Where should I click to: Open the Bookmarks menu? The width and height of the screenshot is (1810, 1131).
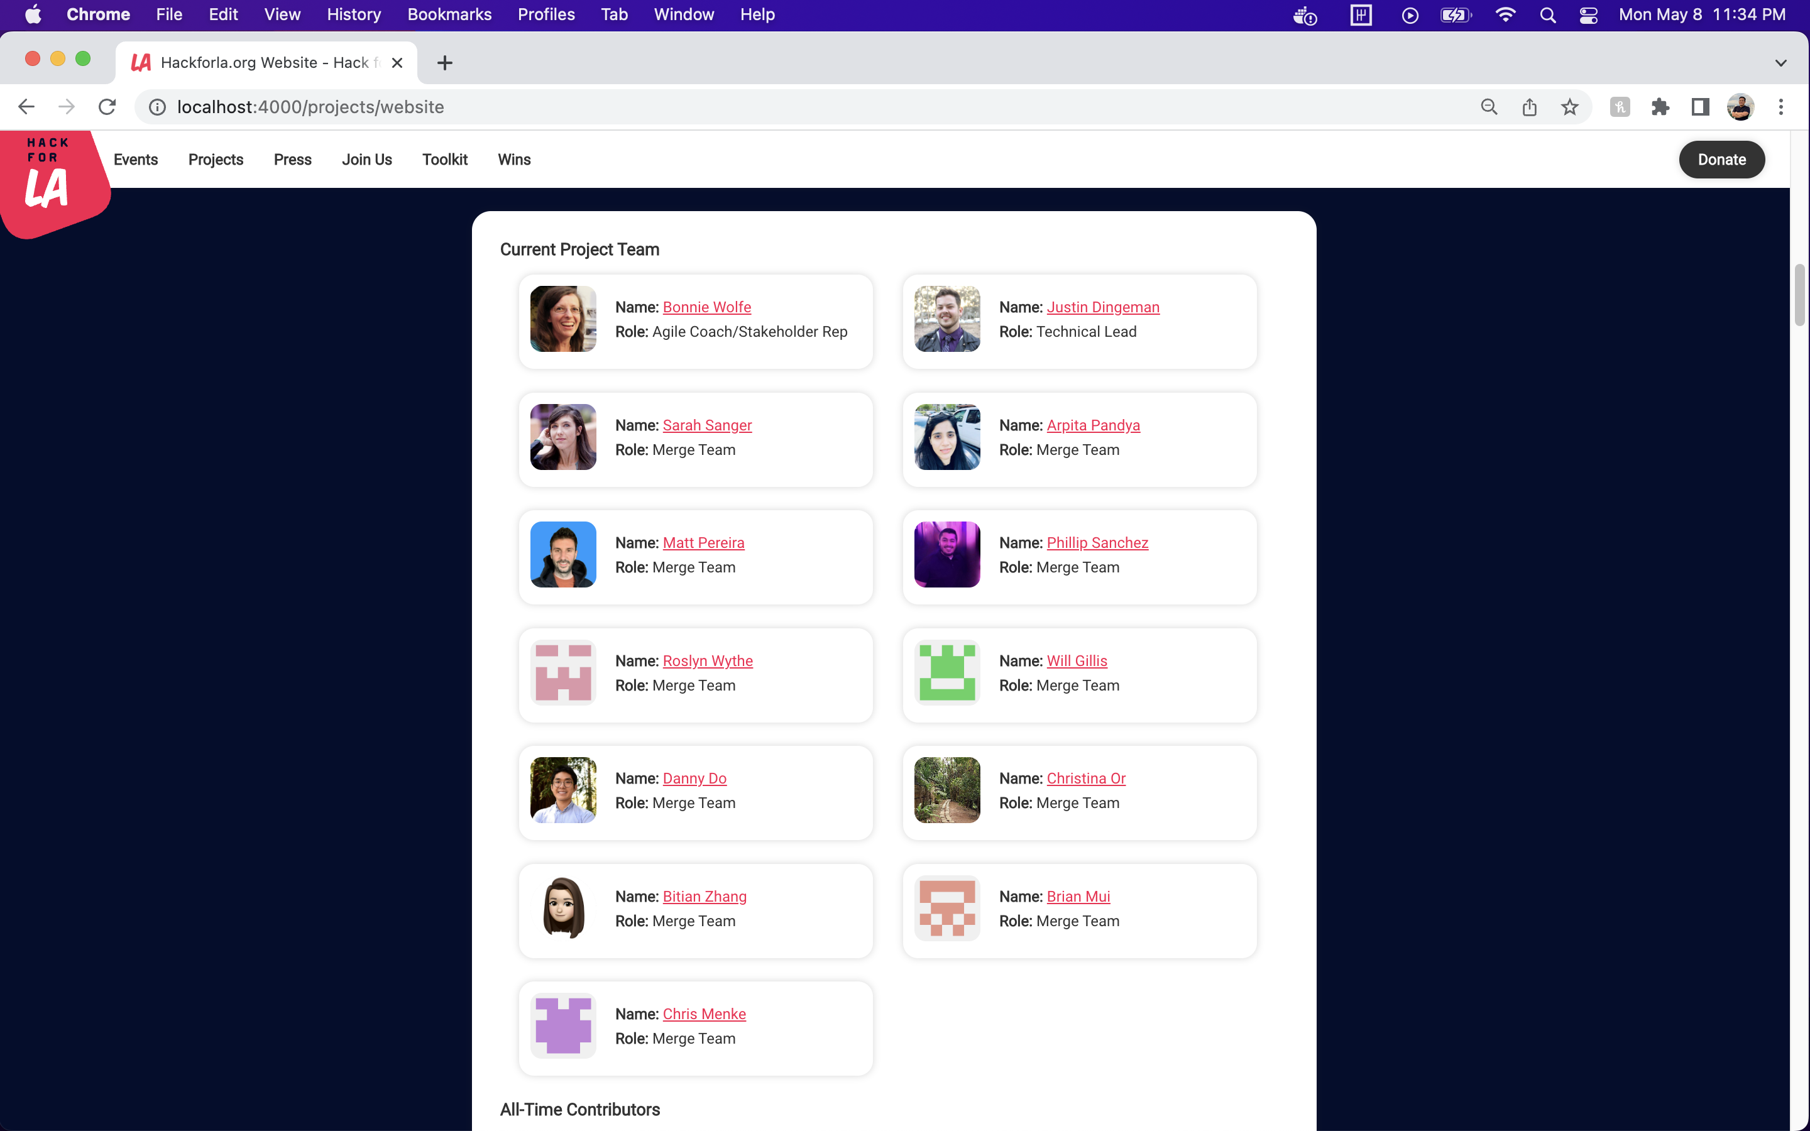click(x=449, y=15)
